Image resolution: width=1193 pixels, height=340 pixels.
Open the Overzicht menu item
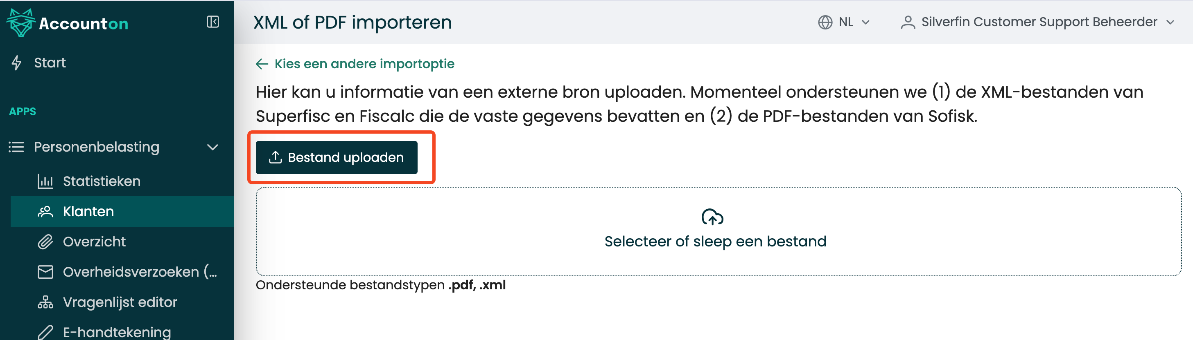pos(122,242)
